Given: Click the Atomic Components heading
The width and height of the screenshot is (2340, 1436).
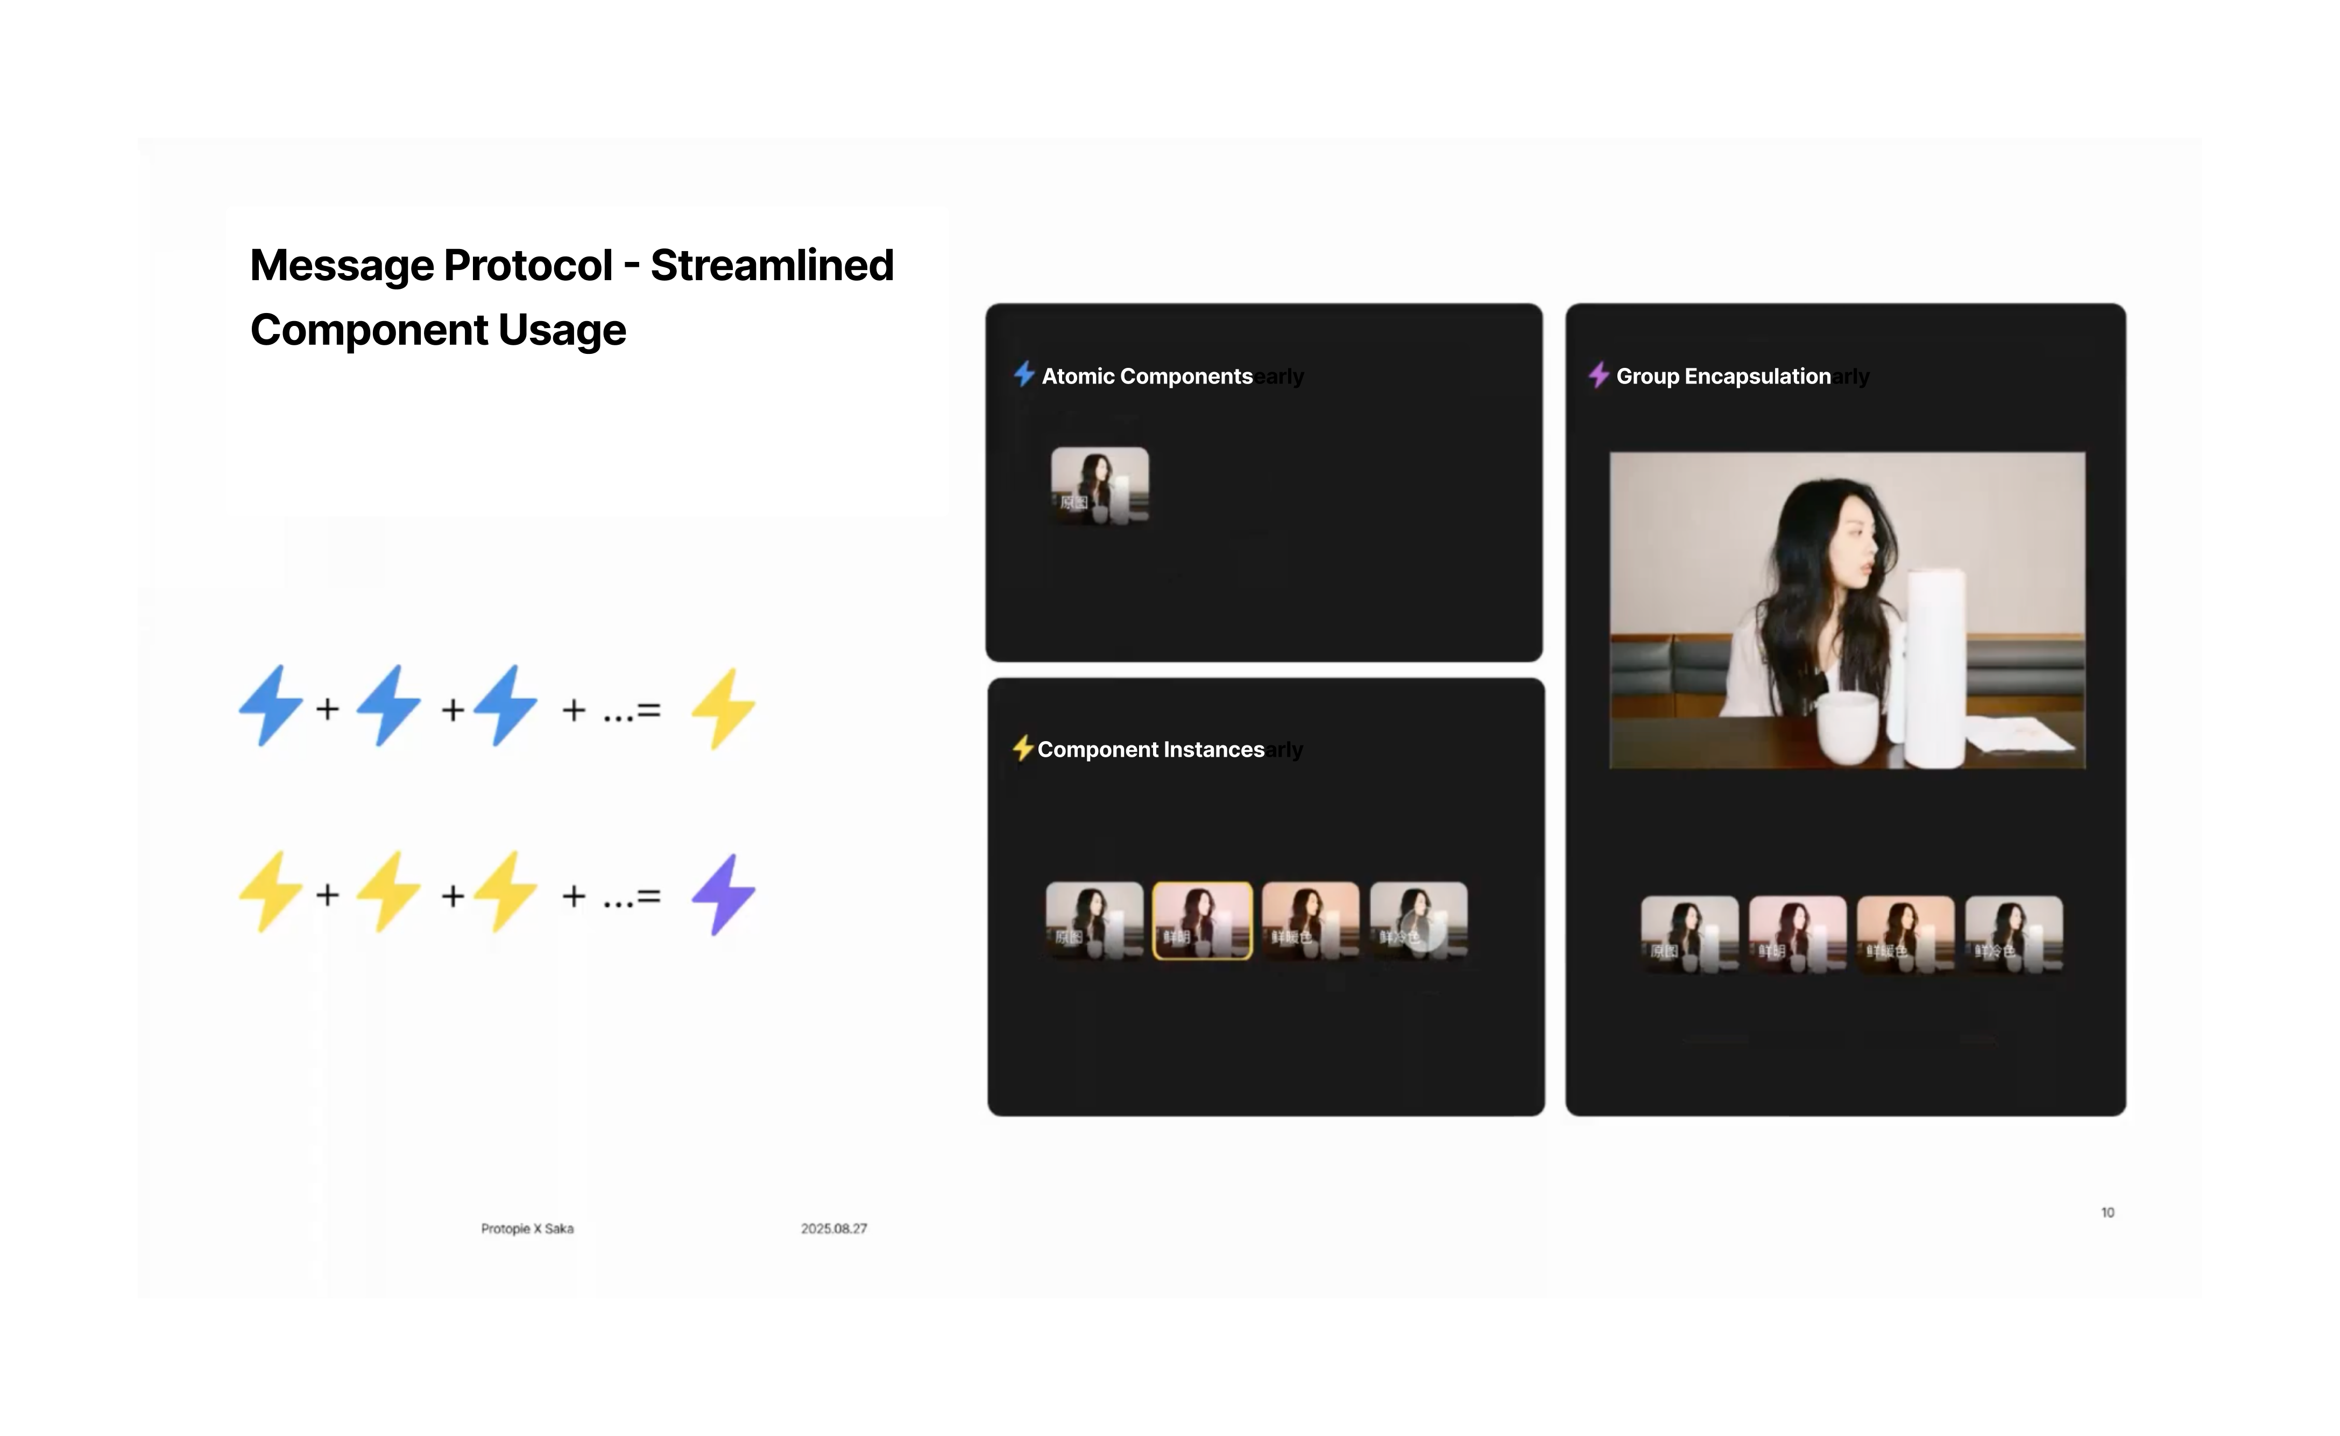Looking at the screenshot, I should tap(1147, 376).
